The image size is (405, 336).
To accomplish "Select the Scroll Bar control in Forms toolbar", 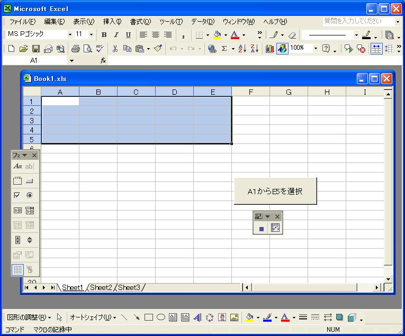I will point(17,240).
